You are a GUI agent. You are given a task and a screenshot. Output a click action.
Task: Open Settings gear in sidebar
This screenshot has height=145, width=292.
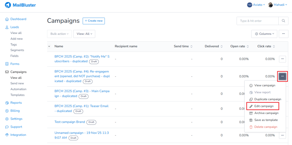16,119
